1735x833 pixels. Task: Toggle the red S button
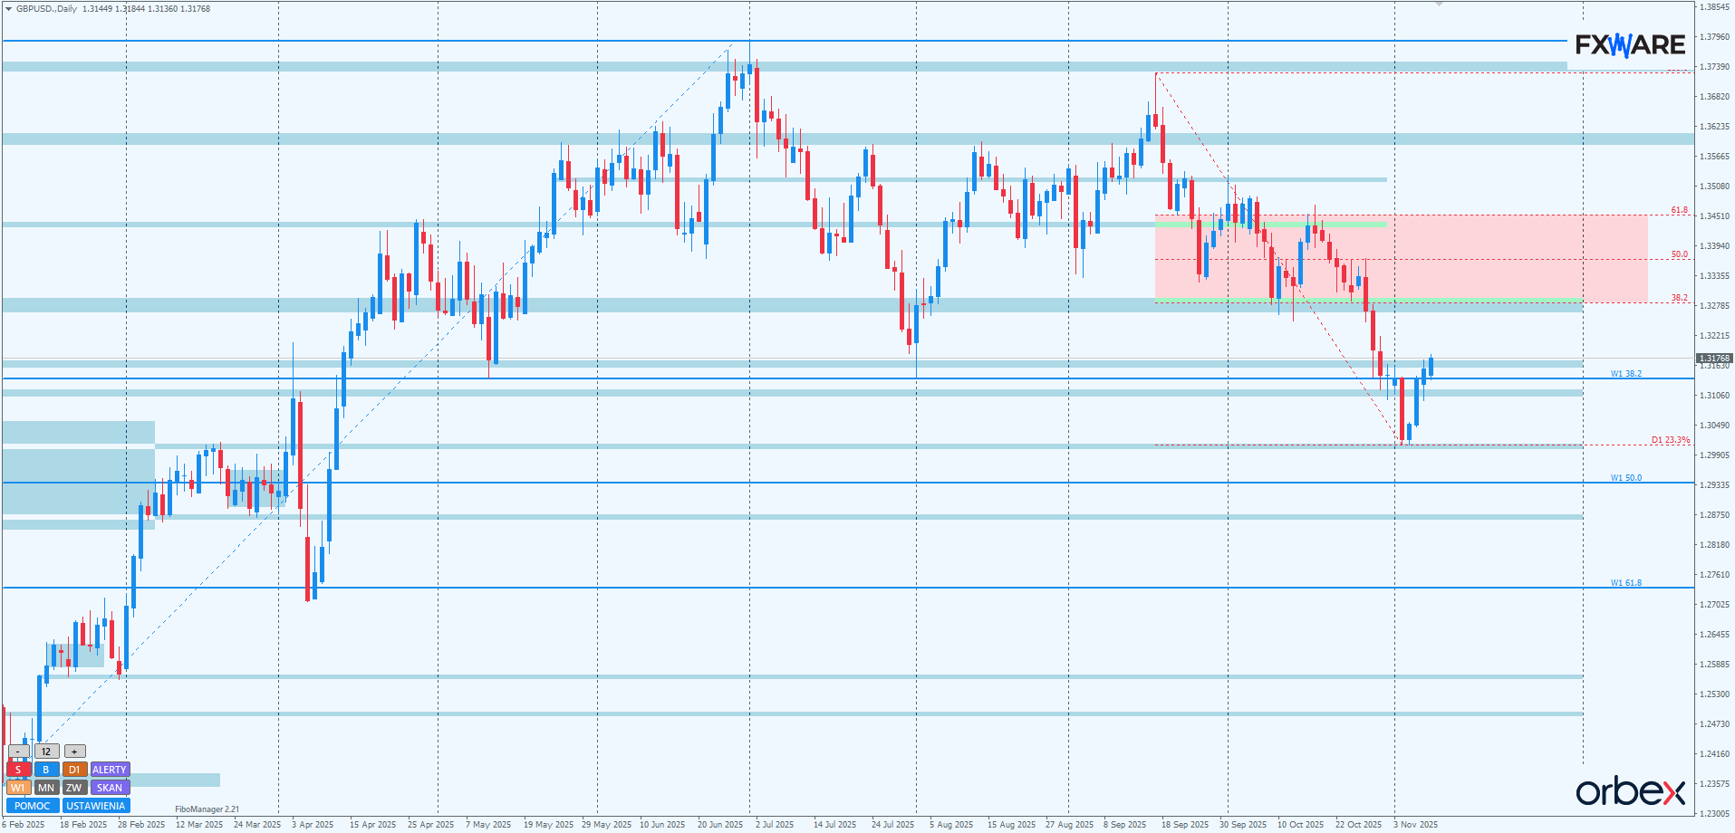click(x=17, y=770)
